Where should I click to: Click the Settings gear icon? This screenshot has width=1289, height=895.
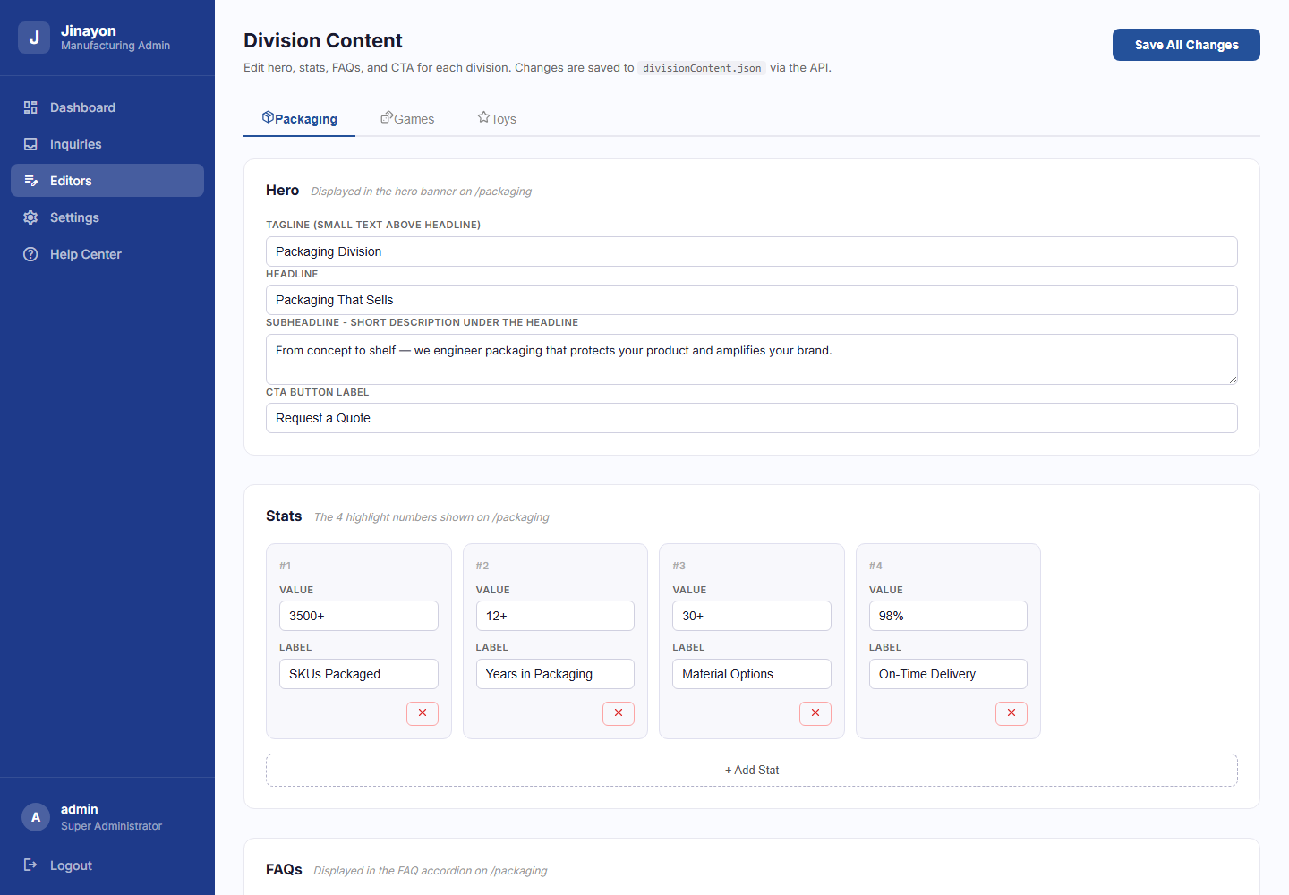click(30, 217)
